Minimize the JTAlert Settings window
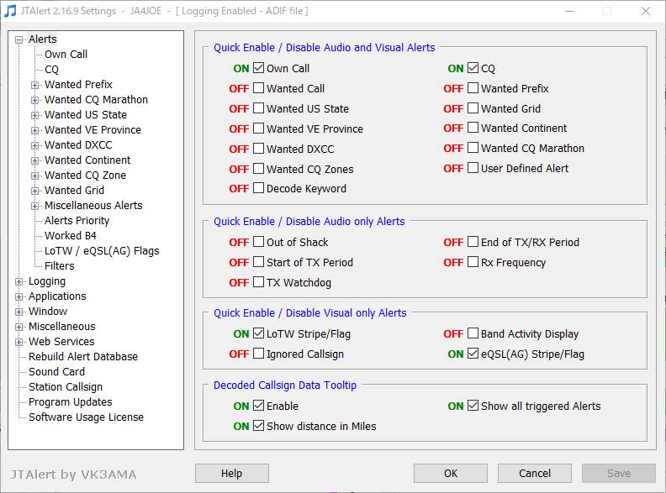 (569, 11)
